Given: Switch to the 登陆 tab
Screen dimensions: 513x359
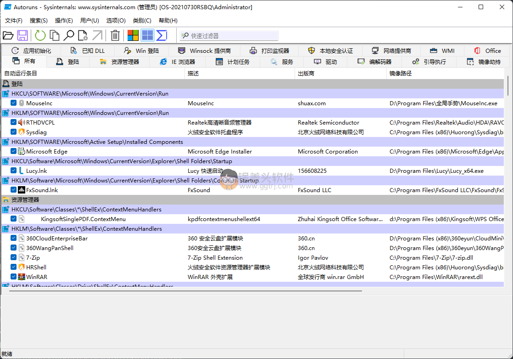Looking at the screenshot, I should pyautogui.click(x=68, y=62).
